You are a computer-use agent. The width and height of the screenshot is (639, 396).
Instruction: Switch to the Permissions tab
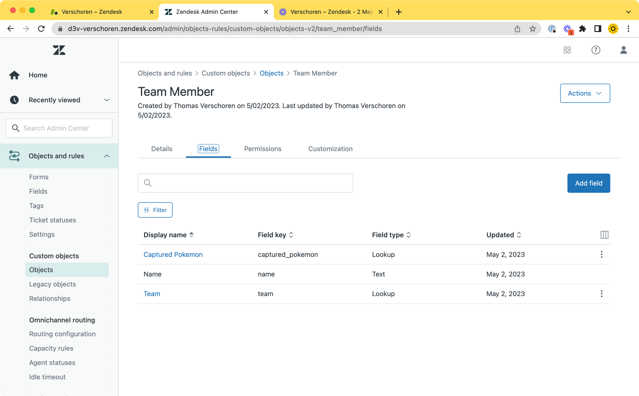[263, 149]
